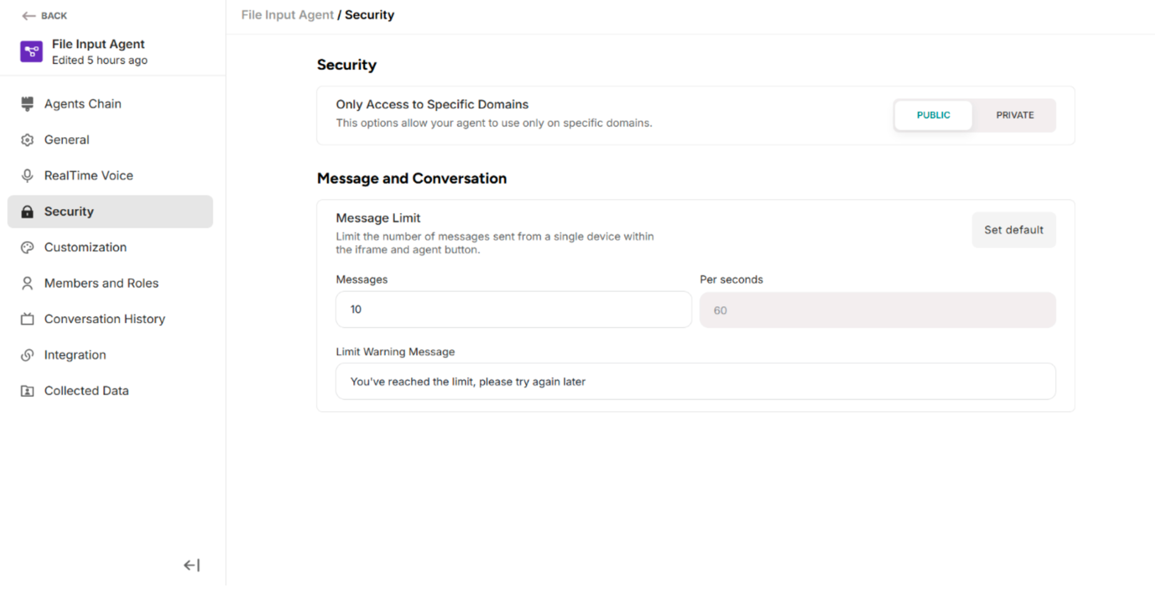This screenshot has height=594, width=1155.
Task: Keep domain access set to PUBLIC
Action: 933,115
